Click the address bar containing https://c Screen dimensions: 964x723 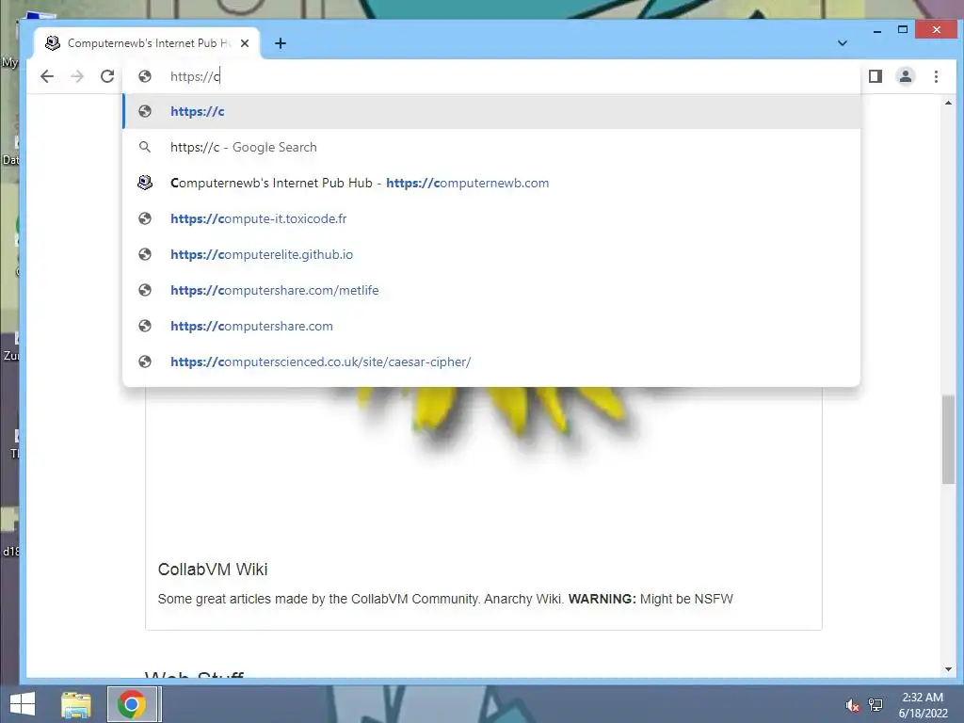pos(491,76)
